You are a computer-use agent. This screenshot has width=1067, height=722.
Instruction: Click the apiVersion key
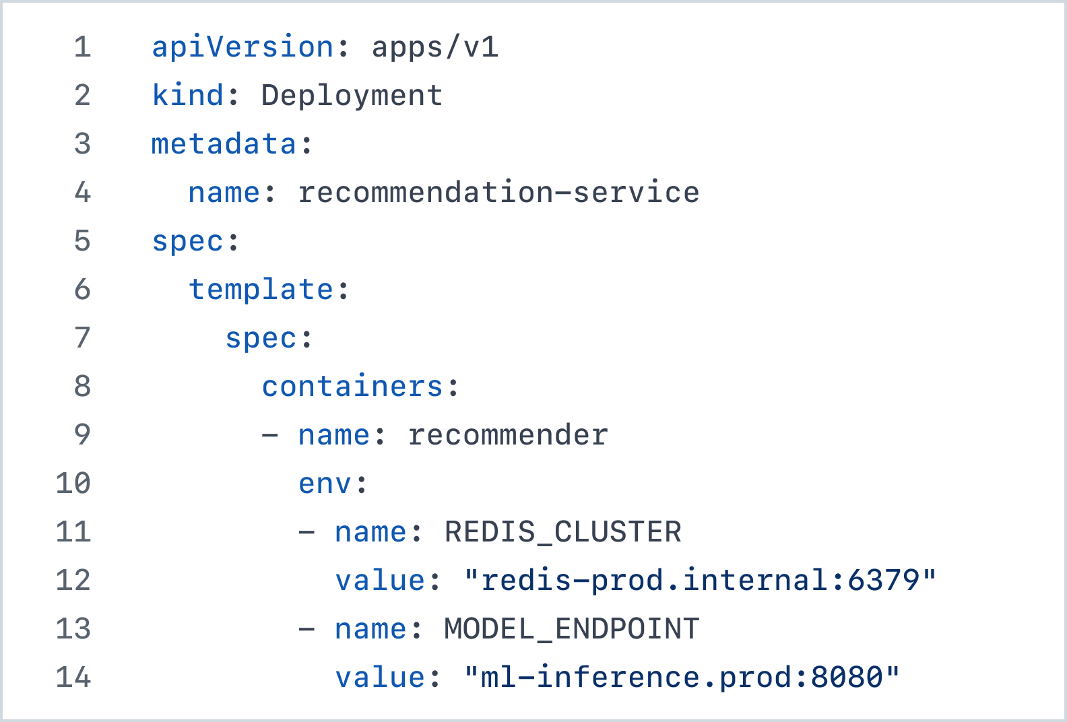click(x=243, y=47)
